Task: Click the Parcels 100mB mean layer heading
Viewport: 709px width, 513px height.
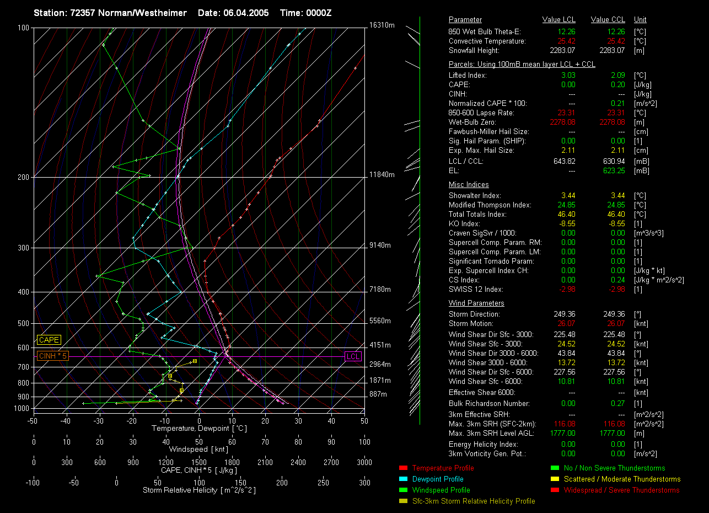Action: pos(522,65)
